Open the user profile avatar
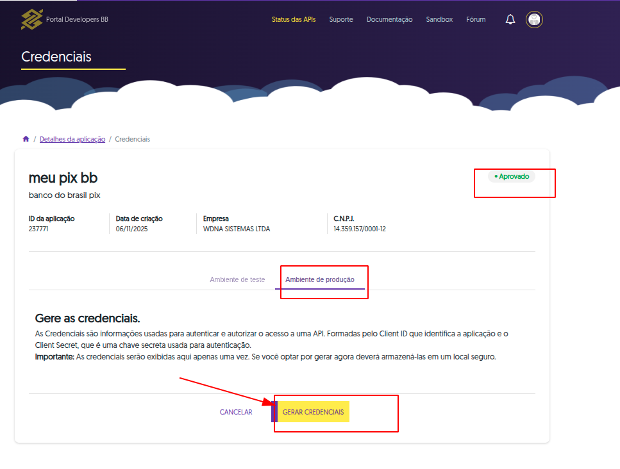This screenshot has height=469, width=620. click(x=534, y=20)
